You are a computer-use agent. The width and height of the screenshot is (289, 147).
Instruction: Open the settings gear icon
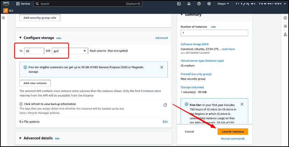coord(209,4)
